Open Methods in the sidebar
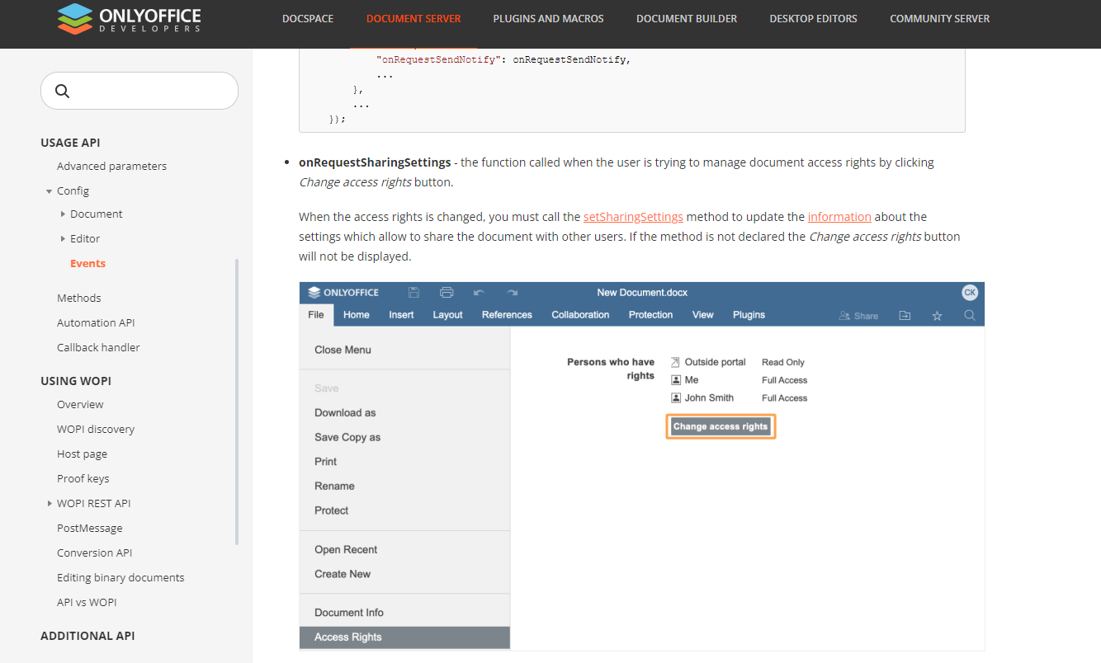1101x663 pixels. point(78,298)
